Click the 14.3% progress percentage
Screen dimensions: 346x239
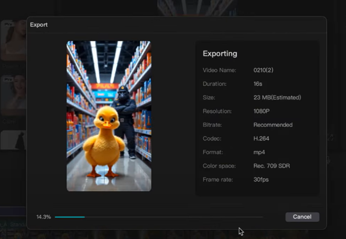[x=44, y=217]
